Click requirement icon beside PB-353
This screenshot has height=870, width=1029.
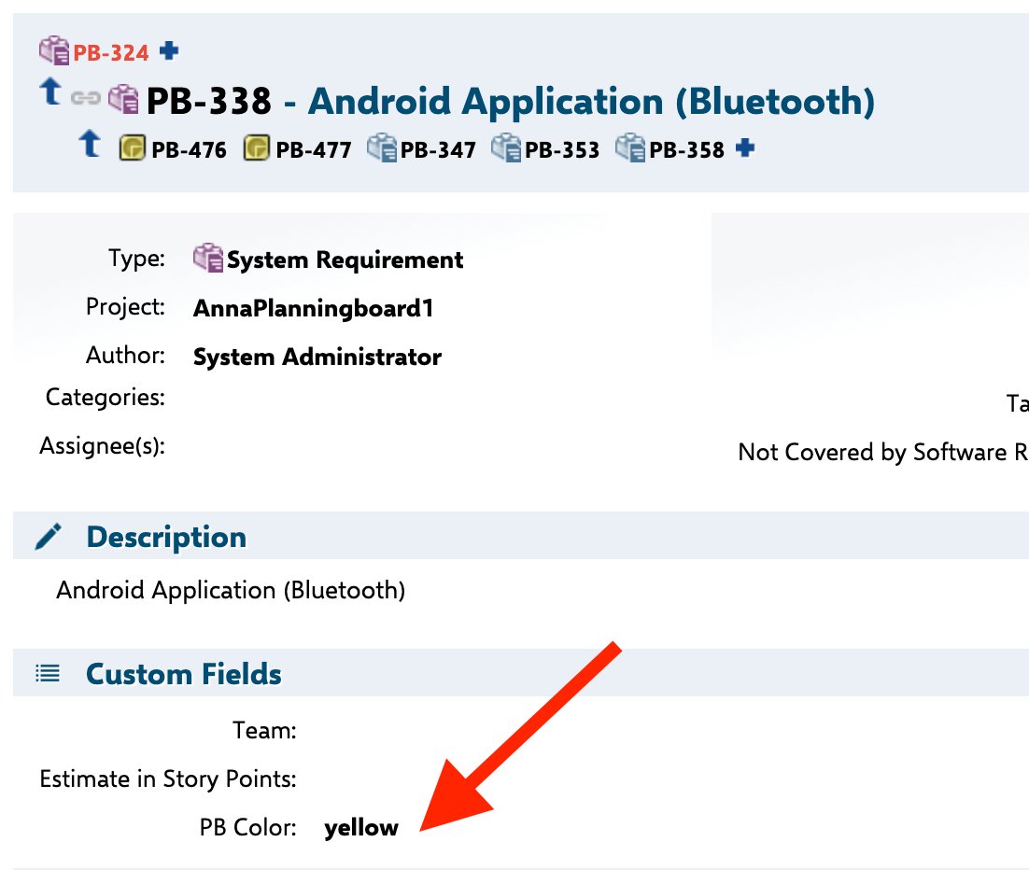click(x=506, y=147)
